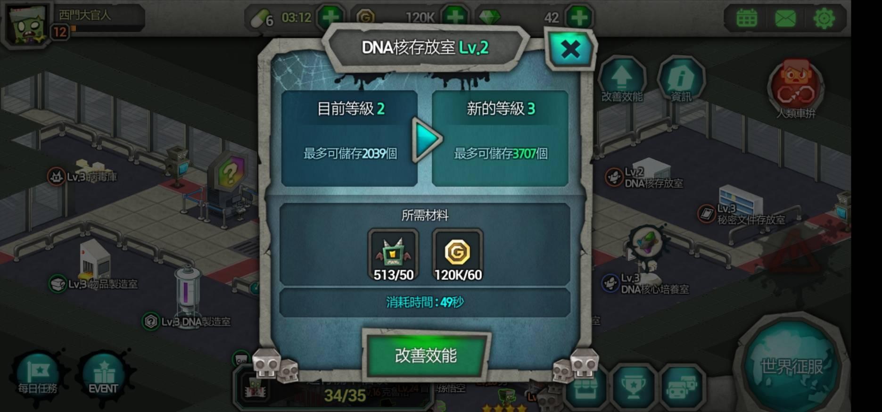
Task: Select the Lv.3 物品製造室 room
Action: 94,284
